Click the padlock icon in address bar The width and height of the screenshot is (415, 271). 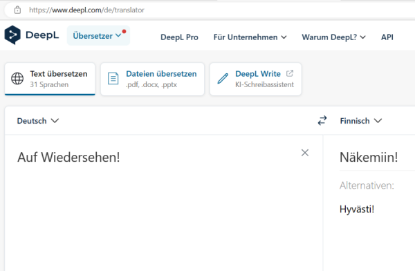17,10
